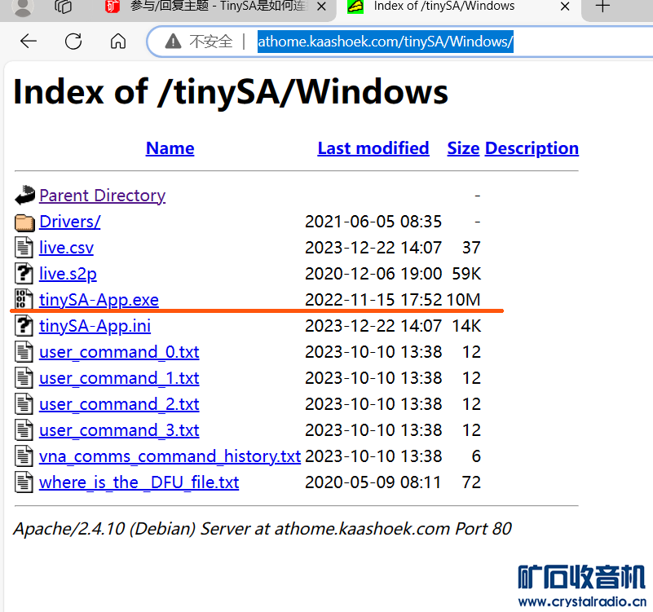Click the where_is_the_DFU_file.txt file icon
The height and width of the screenshot is (612, 653).
point(24,482)
